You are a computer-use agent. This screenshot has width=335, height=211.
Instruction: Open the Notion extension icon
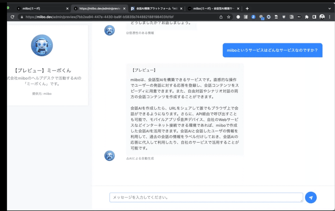(291, 17)
